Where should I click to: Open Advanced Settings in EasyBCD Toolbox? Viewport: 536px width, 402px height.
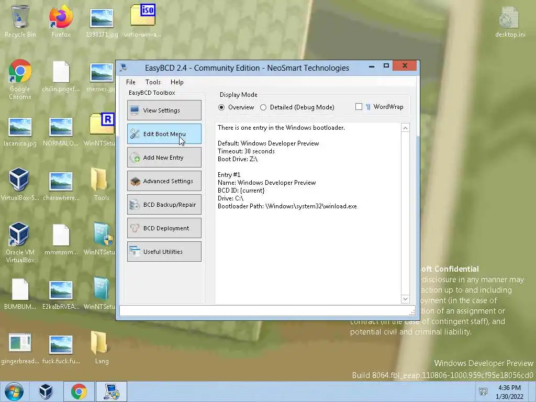click(164, 181)
